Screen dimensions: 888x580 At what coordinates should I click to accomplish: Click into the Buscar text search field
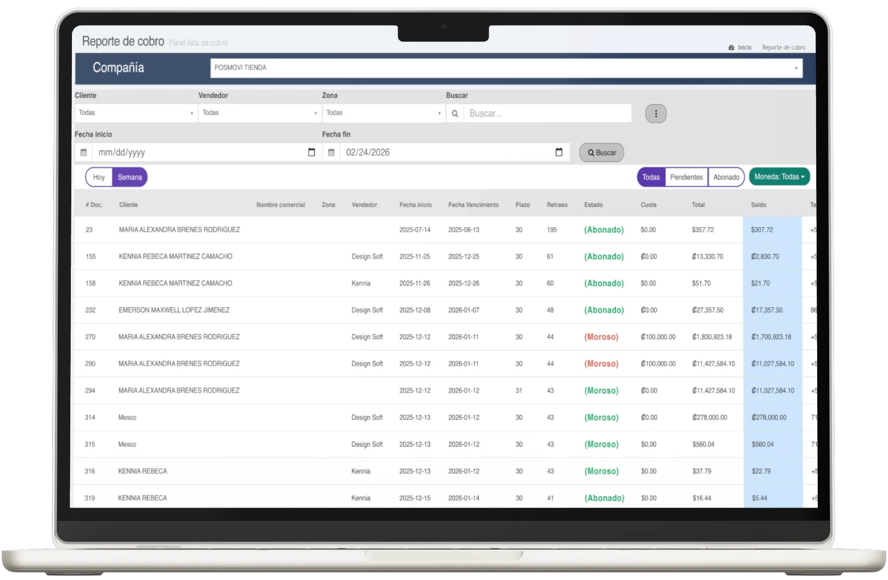(x=547, y=114)
